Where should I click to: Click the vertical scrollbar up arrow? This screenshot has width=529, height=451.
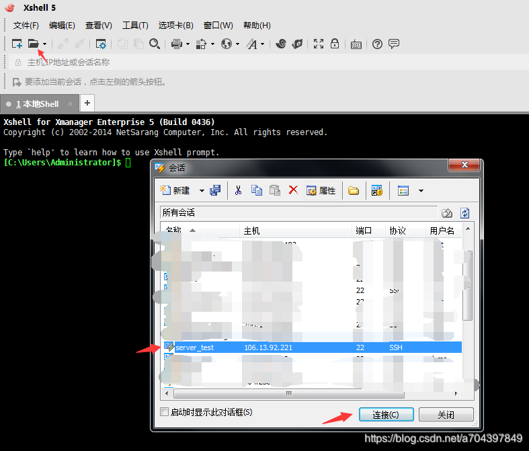[468, 229]
